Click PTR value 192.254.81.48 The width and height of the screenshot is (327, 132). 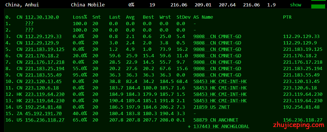pos(301,107)
